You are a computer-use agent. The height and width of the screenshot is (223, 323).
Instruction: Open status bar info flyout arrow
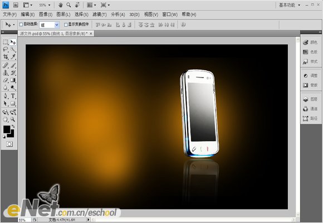click(x=89, y=220)
